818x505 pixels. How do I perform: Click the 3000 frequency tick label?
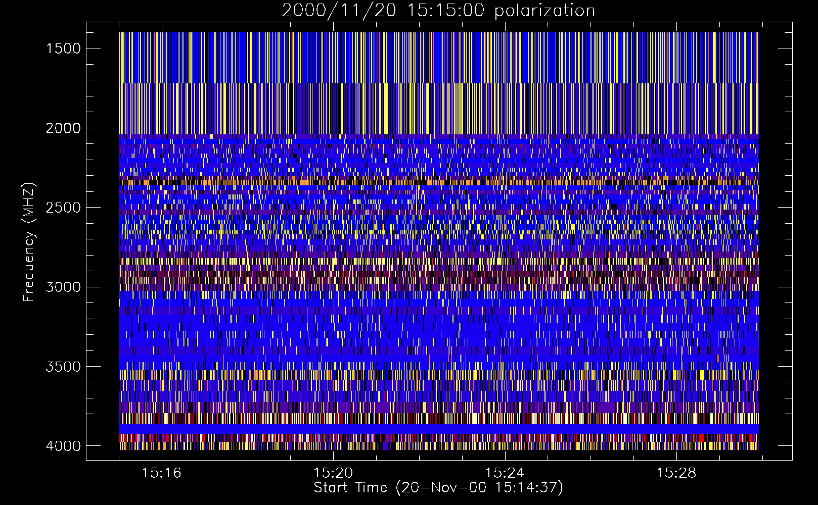(x=63, y=287)
